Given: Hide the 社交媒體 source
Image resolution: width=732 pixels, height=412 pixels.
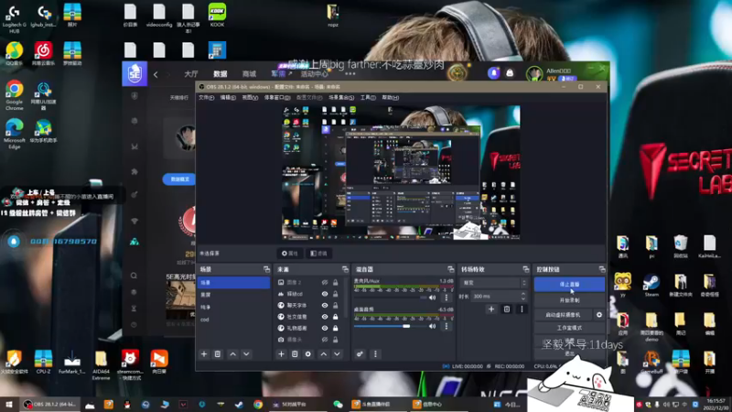Looking at the screenshot, I should click(325, 317).
